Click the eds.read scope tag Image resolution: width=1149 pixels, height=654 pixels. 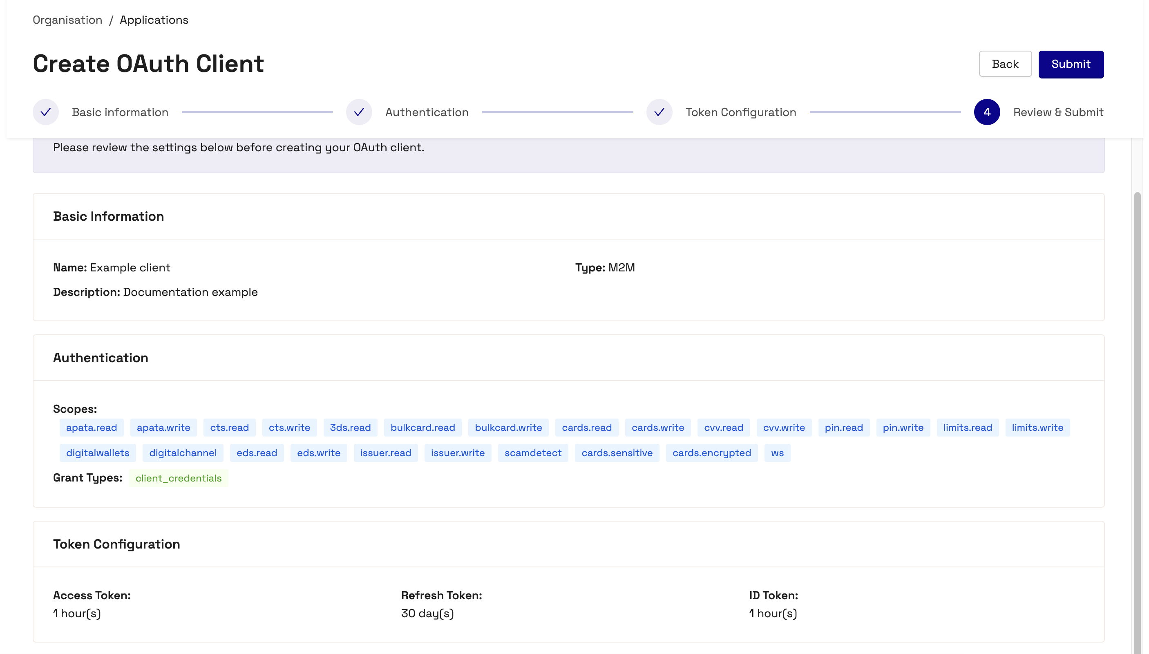(257, 452)
